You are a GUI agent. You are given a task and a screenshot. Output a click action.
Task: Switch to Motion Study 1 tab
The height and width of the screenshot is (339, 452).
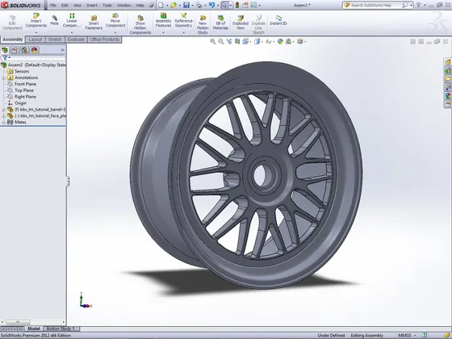[61, 329]
